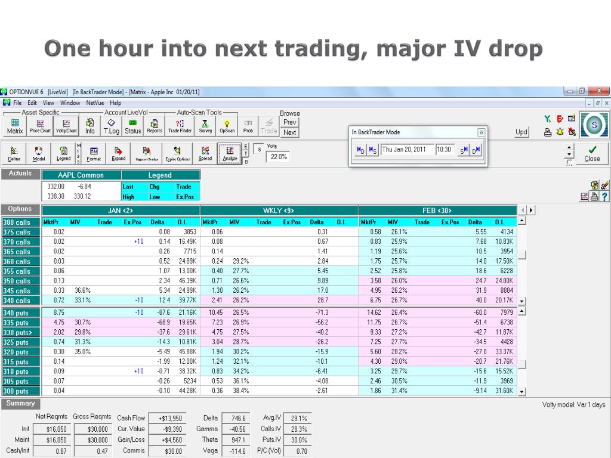Open the Legend button in toolbar

(x=63, y=154)
